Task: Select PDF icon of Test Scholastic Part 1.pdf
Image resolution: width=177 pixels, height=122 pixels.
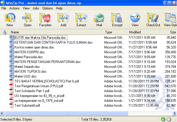Action: tap(11, 91)
